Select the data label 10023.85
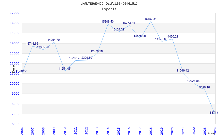This screenshot has width=218, height=136. tap(193, 81)
